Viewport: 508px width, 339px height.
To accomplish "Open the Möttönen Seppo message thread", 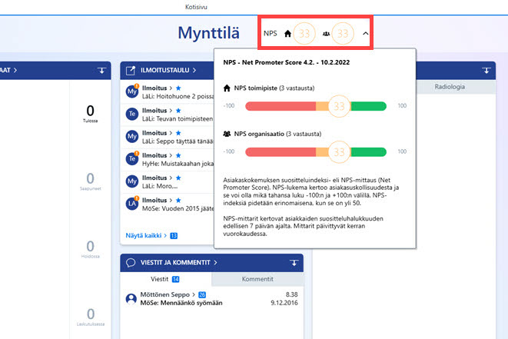I will point(211,299).
